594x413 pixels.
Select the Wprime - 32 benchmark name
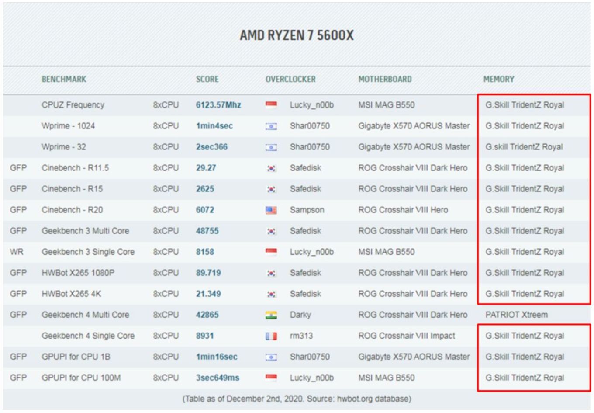coord(64,147)
